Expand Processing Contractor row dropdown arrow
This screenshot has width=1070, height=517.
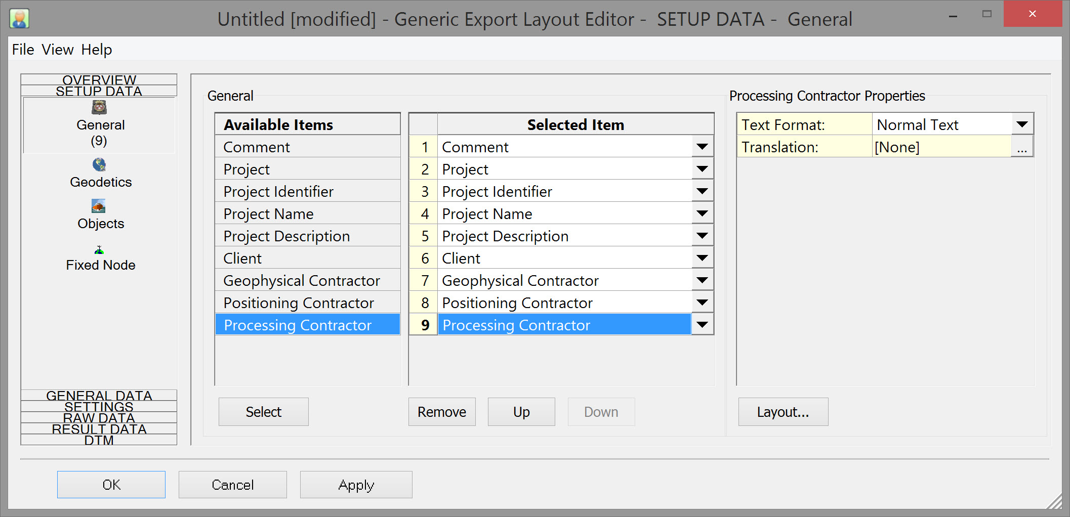(x=702, y=325)
